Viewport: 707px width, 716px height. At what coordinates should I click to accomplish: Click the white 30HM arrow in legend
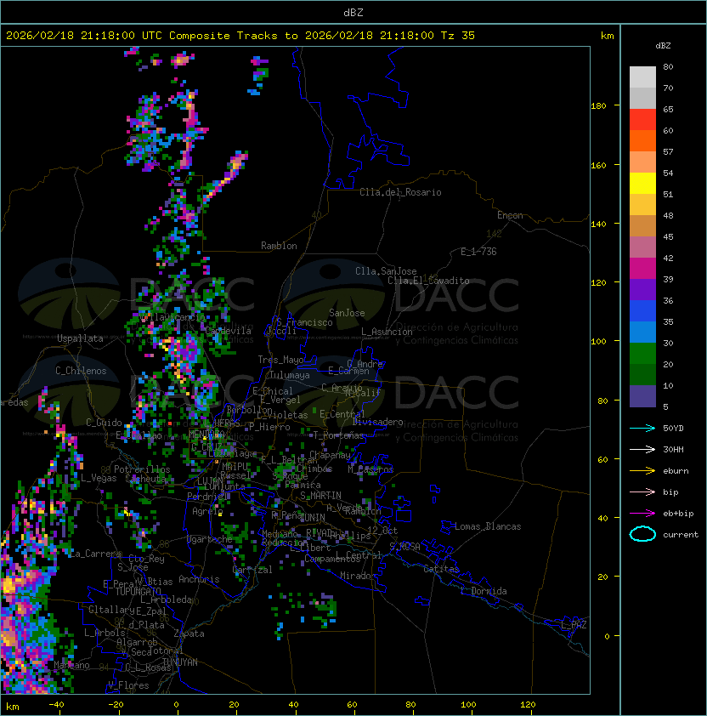(x=642, y=449)
